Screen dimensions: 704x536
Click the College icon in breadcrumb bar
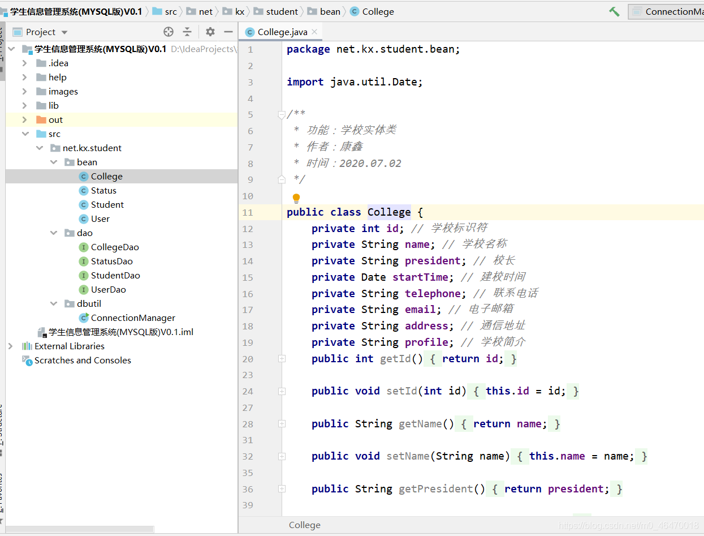(x=355, y=11)
